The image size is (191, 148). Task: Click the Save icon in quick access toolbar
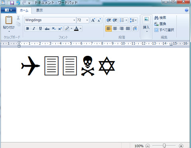pyautogui.click(x=12, y=3)
